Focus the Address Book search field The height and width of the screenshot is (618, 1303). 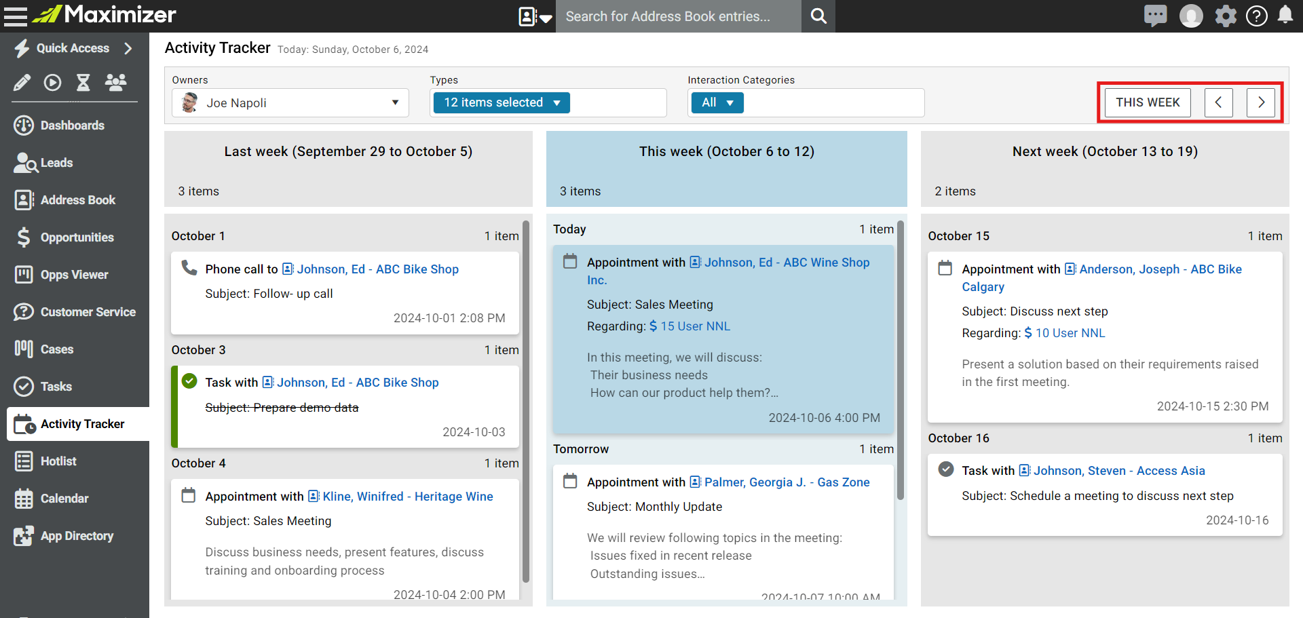679,16
